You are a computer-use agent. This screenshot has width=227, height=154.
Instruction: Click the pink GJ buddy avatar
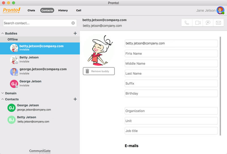pos(14,84)
